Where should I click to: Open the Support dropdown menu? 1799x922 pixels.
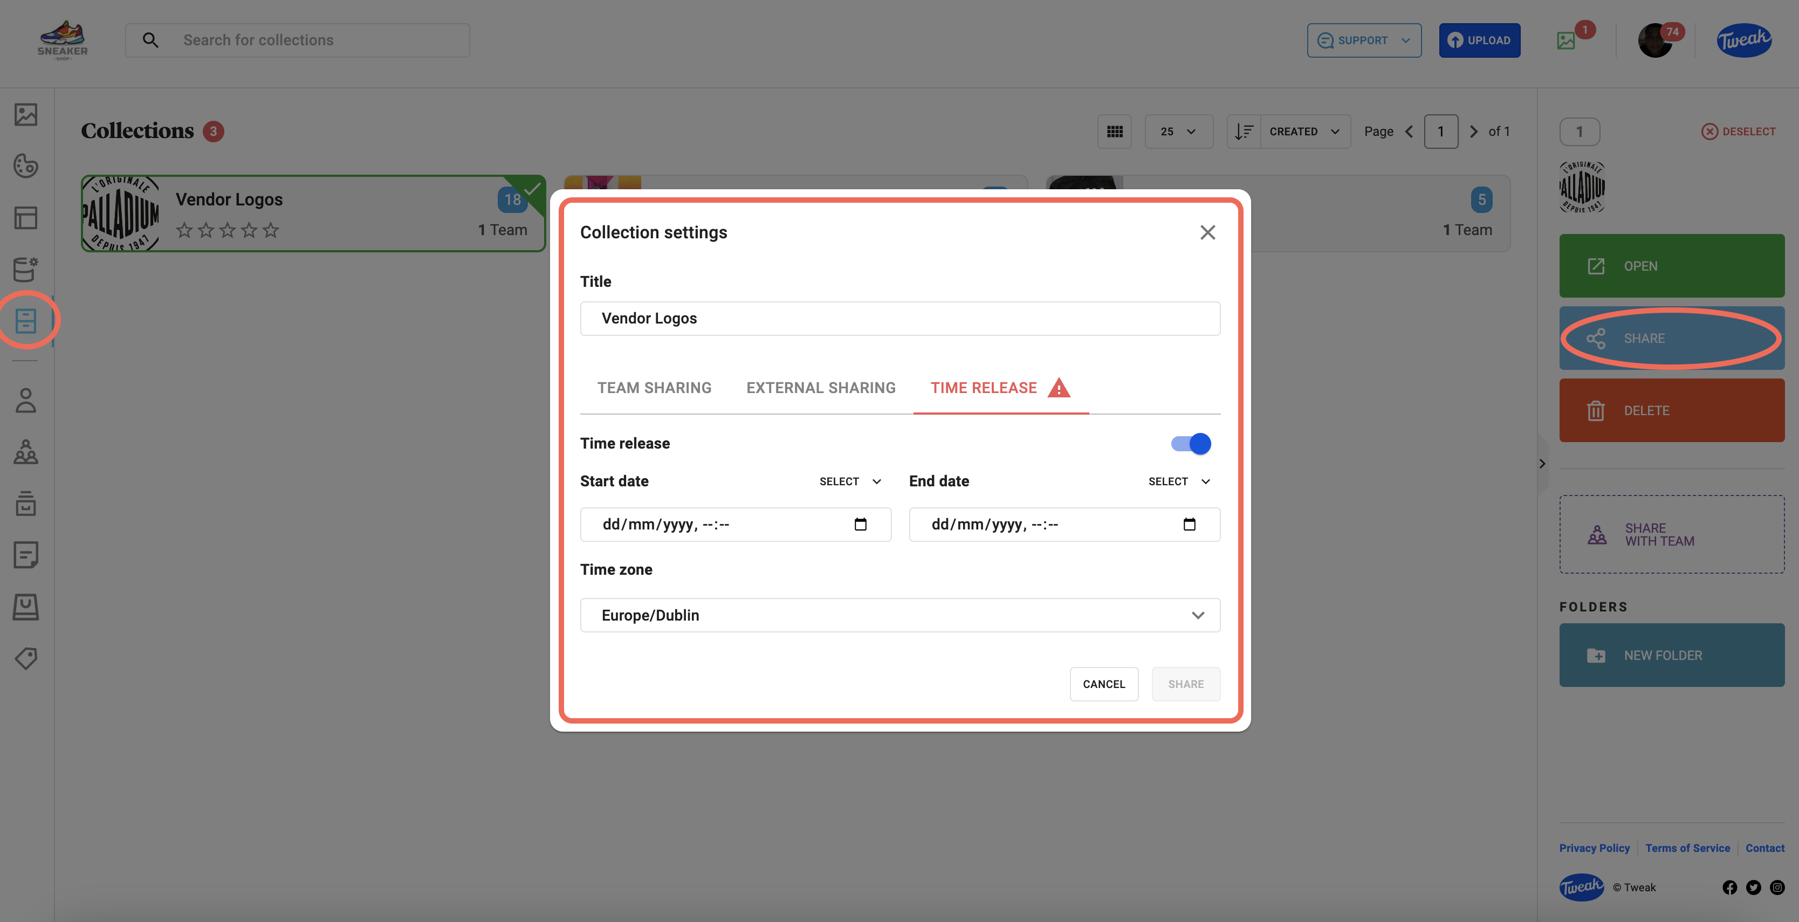pos(1364,40)
